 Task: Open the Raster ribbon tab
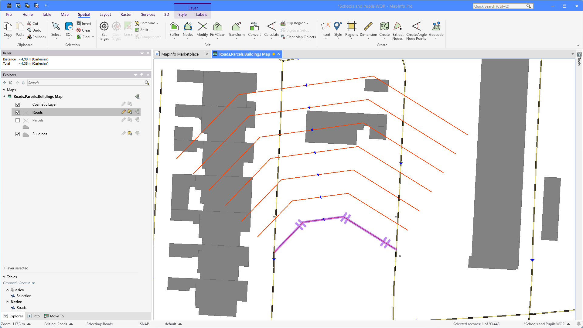coord(126,14)
